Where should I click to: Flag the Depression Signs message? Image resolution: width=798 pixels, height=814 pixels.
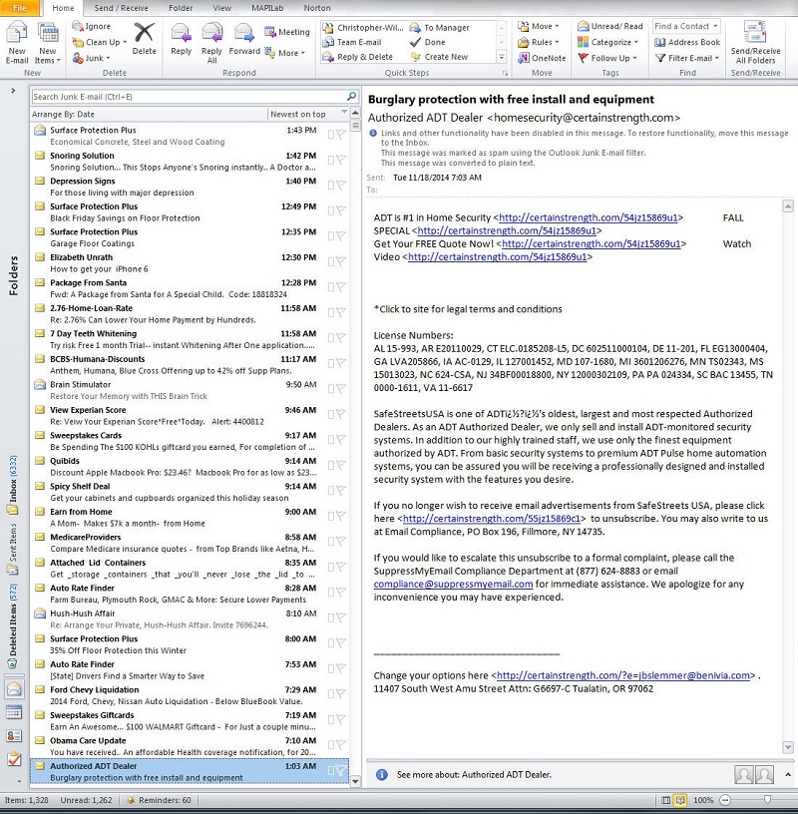340,186
